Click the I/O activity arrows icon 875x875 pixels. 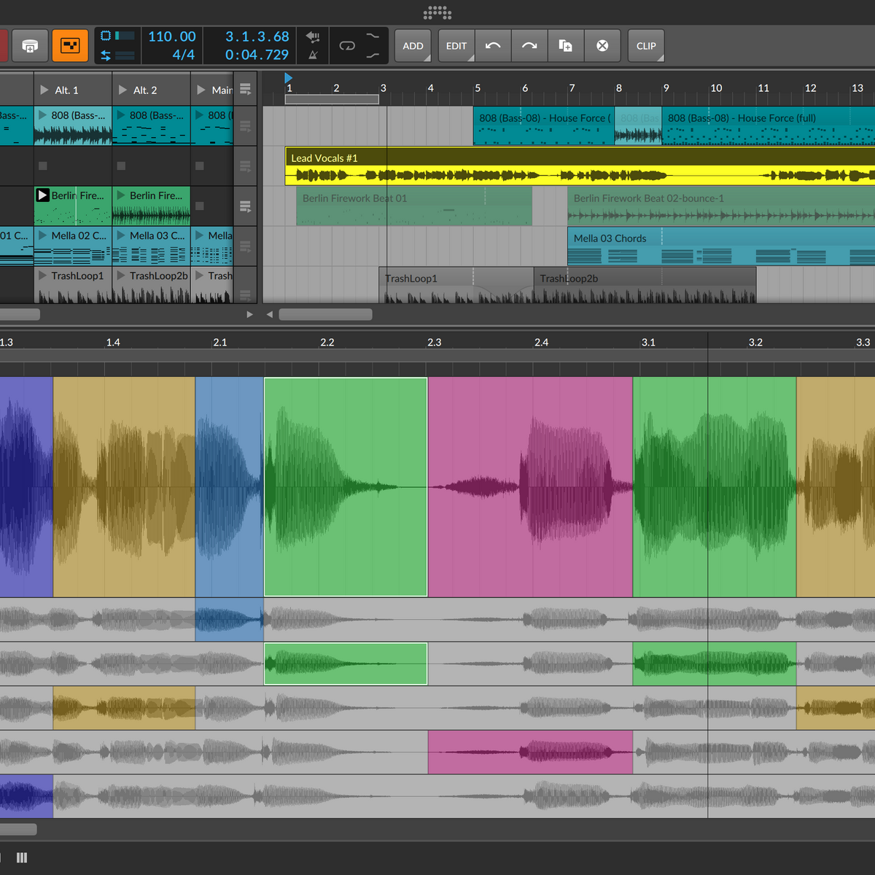tap(106, 55)
